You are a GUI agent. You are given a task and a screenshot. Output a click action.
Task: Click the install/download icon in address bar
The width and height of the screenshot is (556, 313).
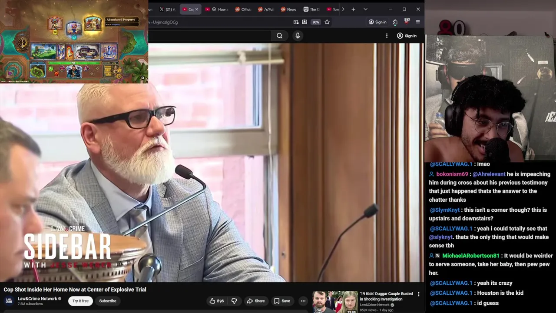pyautogui.click(x=304, y=22)
